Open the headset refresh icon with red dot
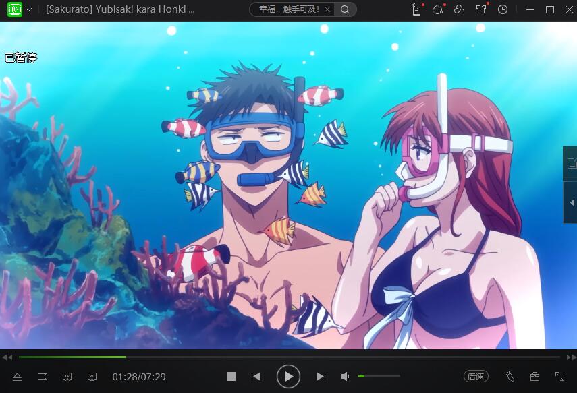The image size is (577, 393). tap(437, 9)
